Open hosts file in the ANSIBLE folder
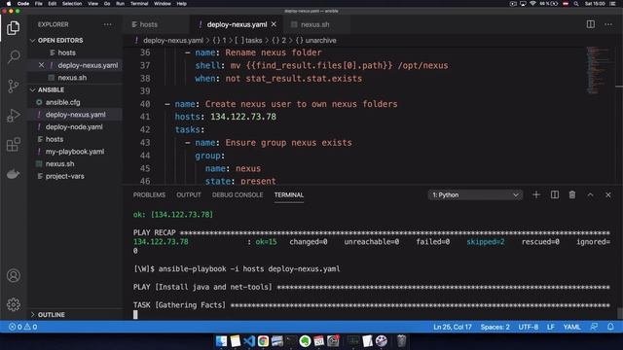The width and height of the screenshot is (623, 350). click(x=55, y=139)
